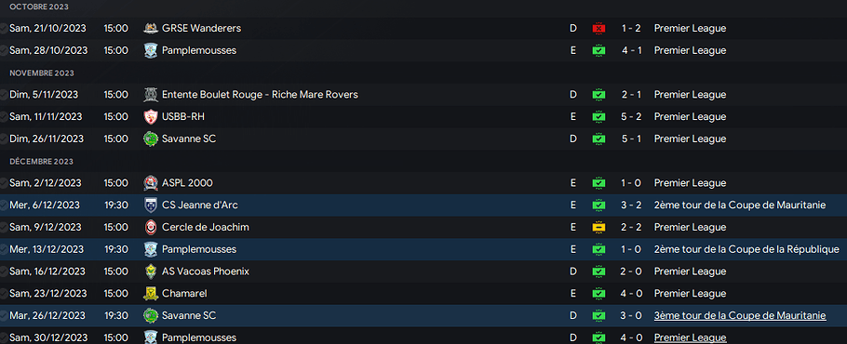Image resolution: width=847 pixels, height=344 pixels.
Task: Click the Chamarel yellow club crest
Action: 151,293
